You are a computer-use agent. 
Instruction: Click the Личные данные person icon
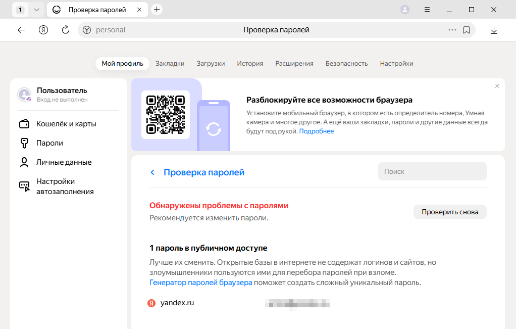point(24,162)
